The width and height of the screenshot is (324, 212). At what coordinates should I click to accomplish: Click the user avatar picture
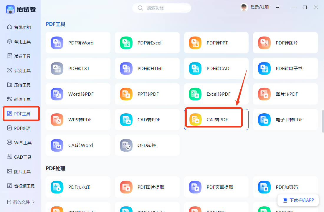coord(244,7)
